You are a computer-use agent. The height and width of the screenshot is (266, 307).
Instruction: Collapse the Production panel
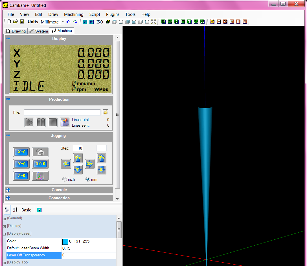pyautogui.click(x=8, y=99)
